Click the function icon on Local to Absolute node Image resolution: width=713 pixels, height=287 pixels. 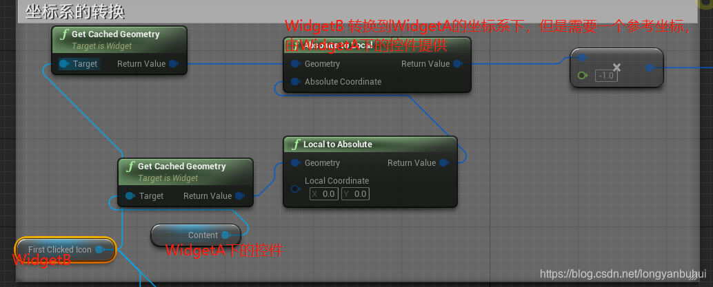[296, 145]
